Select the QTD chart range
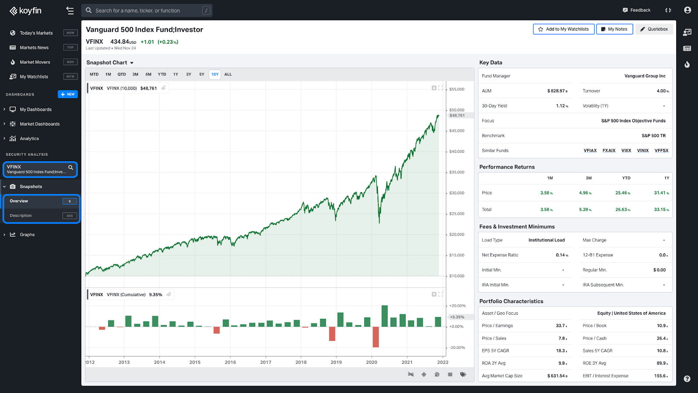698x393 pixels. click(x=122, y=74)
